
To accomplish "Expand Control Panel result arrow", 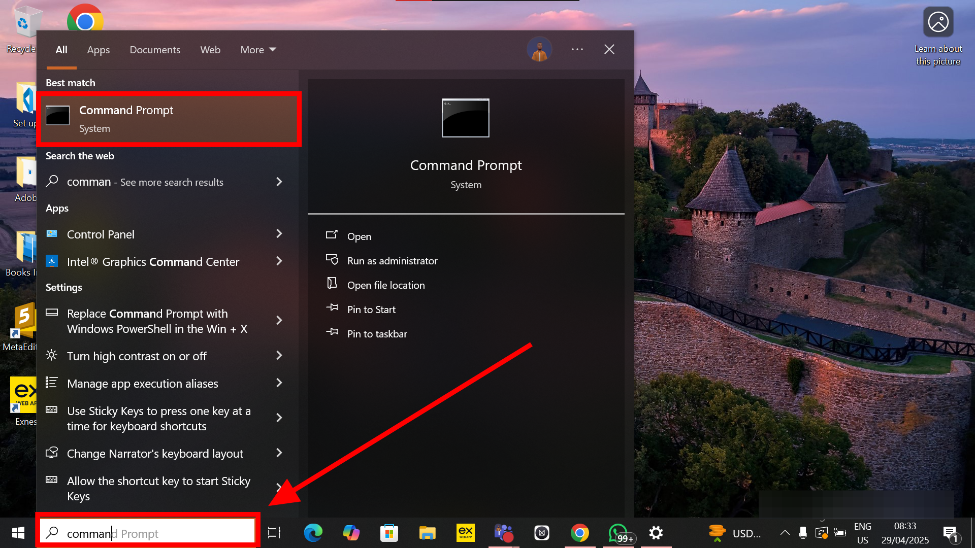I will [279, 234].
